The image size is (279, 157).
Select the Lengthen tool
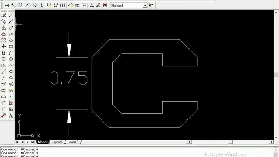pyautogui.click(x=3, y=72)
